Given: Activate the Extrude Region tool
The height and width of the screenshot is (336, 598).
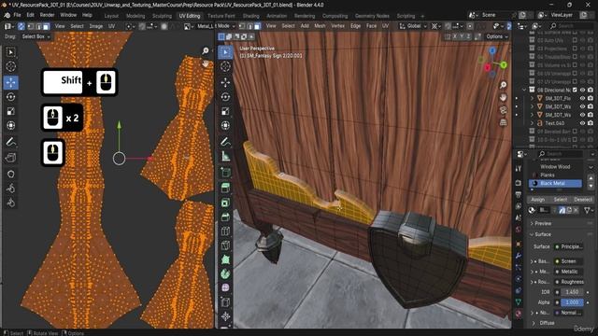Looking at the screenshot, I should click(225, 188).
